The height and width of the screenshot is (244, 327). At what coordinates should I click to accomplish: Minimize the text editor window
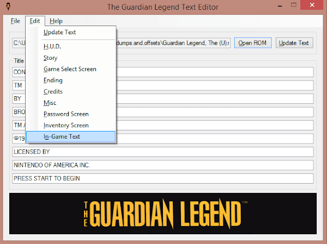pos(280,6)
